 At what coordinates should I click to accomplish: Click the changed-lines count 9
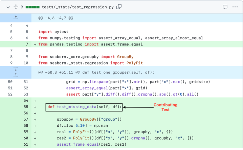point(22,6)
